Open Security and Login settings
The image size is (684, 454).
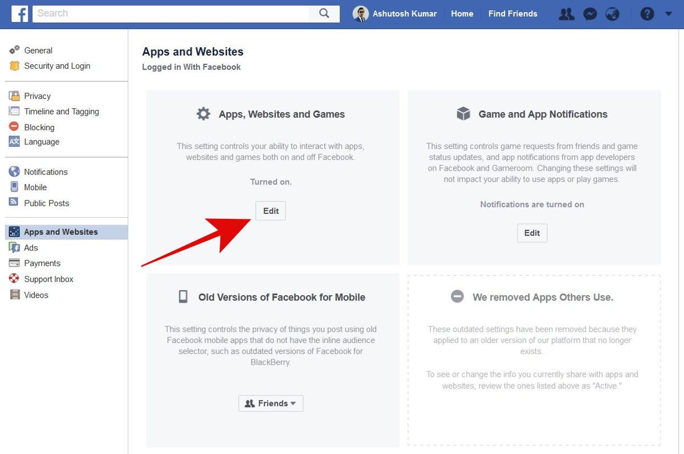click(57, 66)
